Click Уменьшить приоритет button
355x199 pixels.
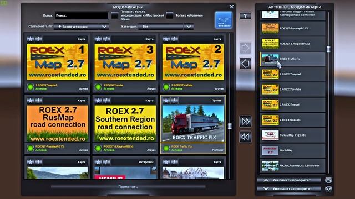(x=289, y=189)
